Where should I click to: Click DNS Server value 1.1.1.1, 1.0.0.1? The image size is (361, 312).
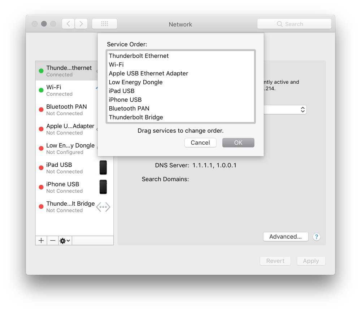[214, 165]
